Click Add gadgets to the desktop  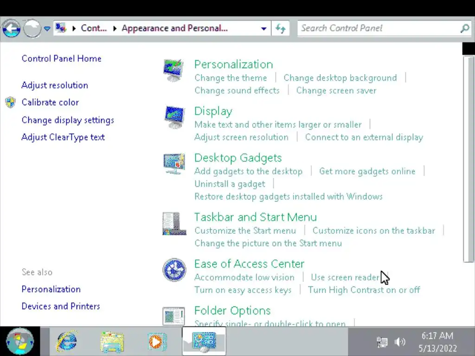(249, 172)
